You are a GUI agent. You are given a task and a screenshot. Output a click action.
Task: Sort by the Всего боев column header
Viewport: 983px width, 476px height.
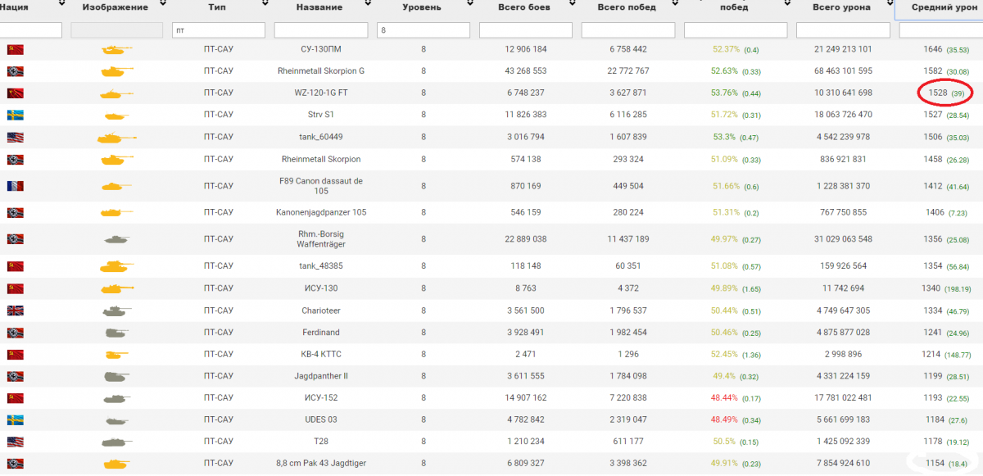(525, 7)
